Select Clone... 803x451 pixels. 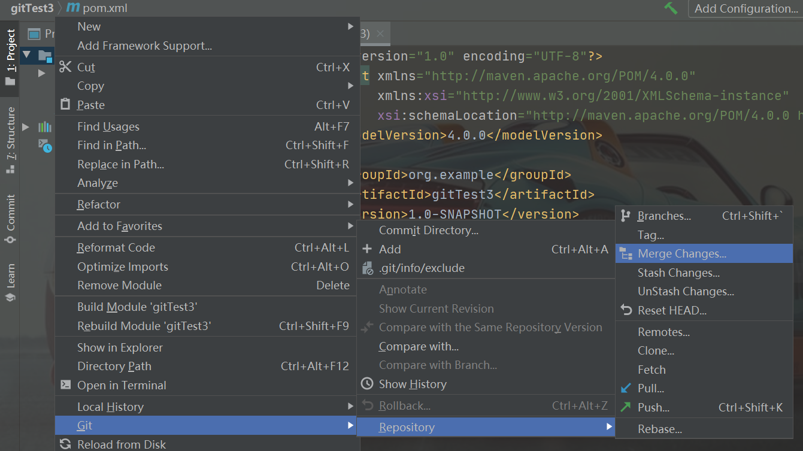coord(704,350)
